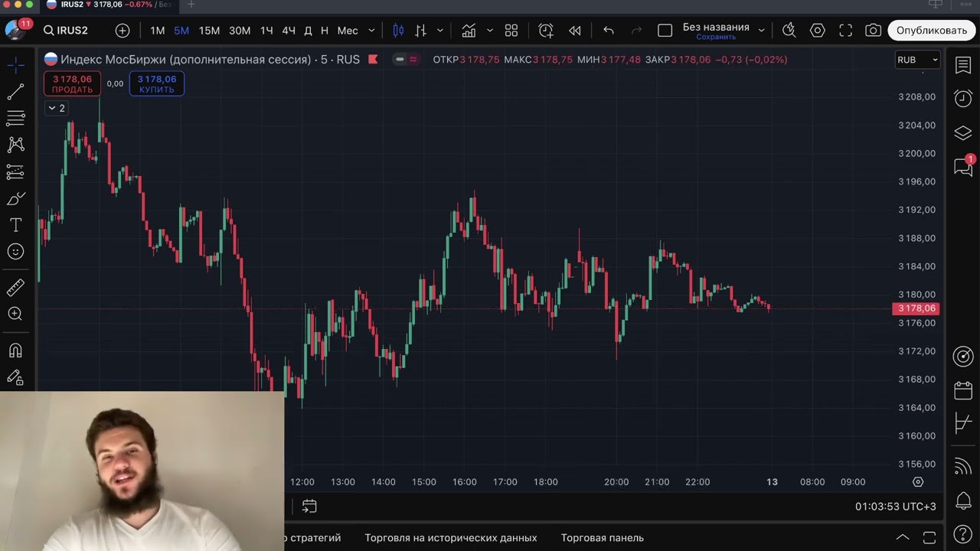This screenshot has width=980, height=551.
Task: Collapse the bottom panel with chevron
Action: pyautogui.click(x=903, y=537)
